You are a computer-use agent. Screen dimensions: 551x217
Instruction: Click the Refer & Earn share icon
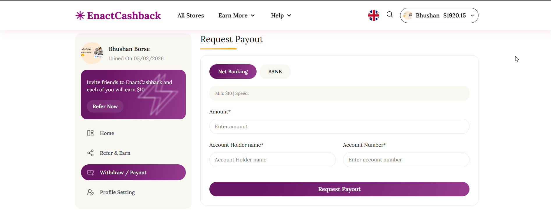(x=91, y=153)
